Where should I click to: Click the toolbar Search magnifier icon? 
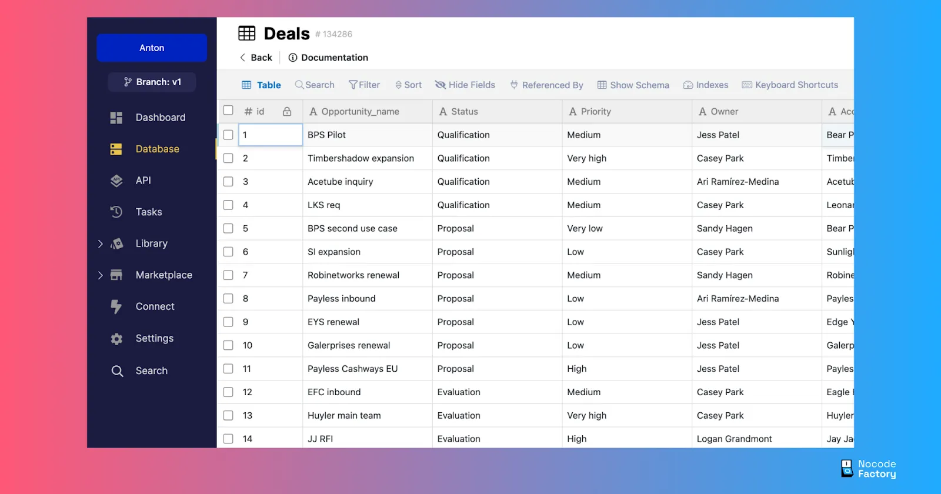[299, 85]
